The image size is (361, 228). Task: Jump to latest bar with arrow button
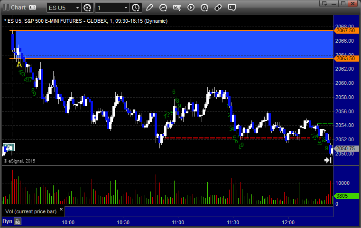[328, 160]
